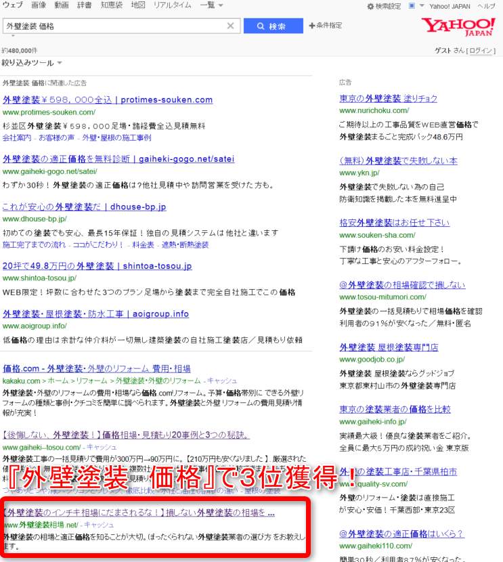
Task: Open the small arrow below the search box
Action: click(14, 36)
